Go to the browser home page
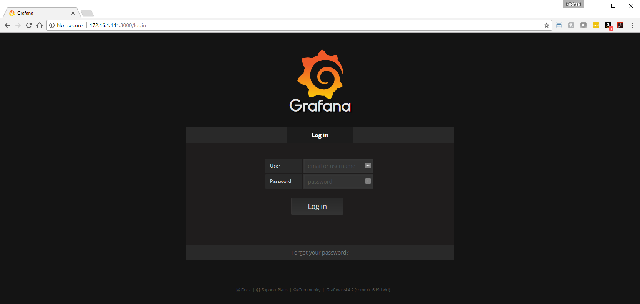Viewport: 640px width, 304px height. [x=40, y=25]
